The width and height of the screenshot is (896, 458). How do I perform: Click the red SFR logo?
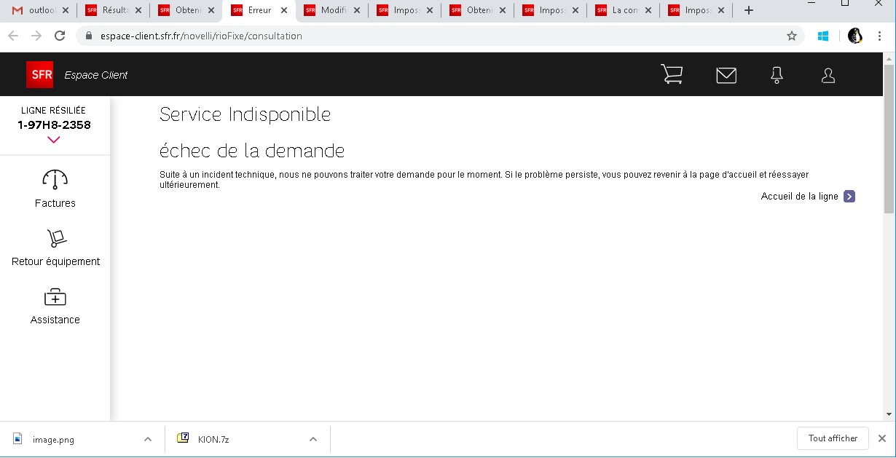tap(39, 74)
